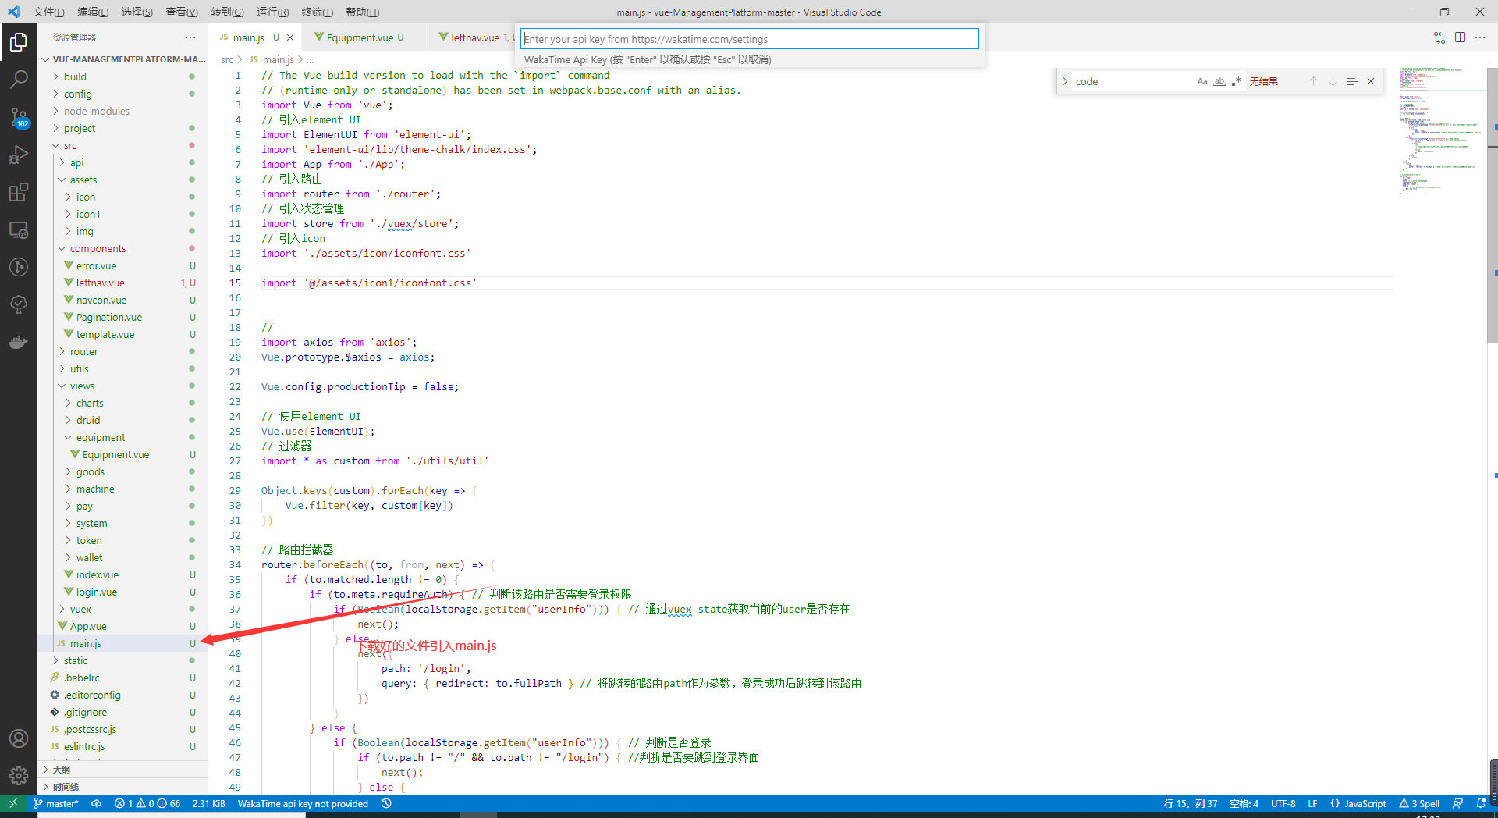Close the main.js editor tab
Screen dimensions: 1498x818
pos(290,37)
